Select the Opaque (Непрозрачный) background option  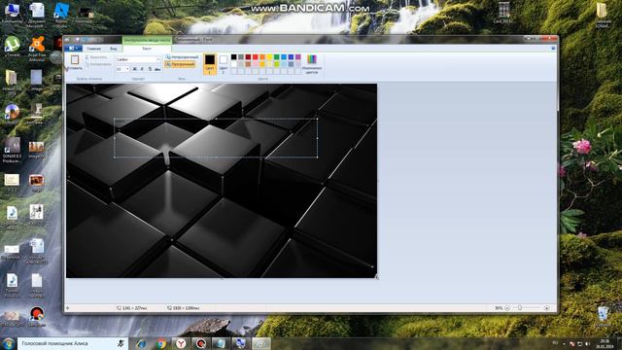click(182, 57)
